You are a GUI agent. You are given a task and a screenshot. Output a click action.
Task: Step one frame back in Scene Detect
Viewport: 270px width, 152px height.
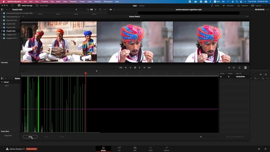pyautogui.click(x=126, y=68)
